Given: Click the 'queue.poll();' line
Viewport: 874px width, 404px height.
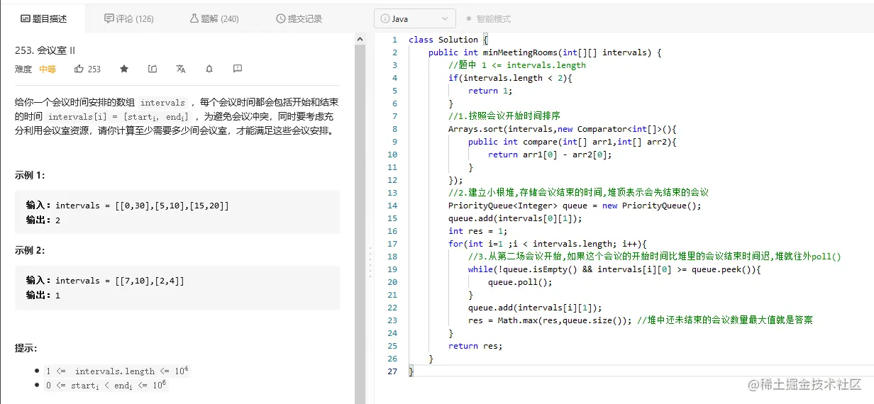Looking at the screenshot, I should [x=520, y=282].
